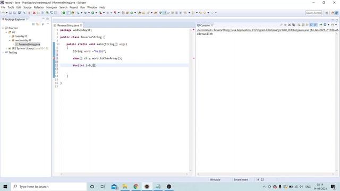Image resolution: width=340 pixels, height=191 pixels.
Task: Expand the Testing project
Action: point(3,53)
